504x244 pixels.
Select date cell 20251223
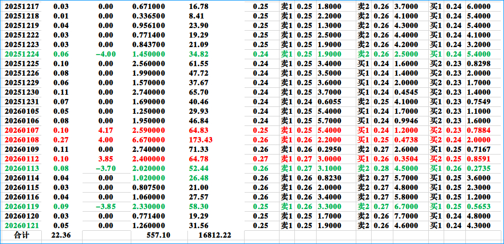(x=21, y=44)
